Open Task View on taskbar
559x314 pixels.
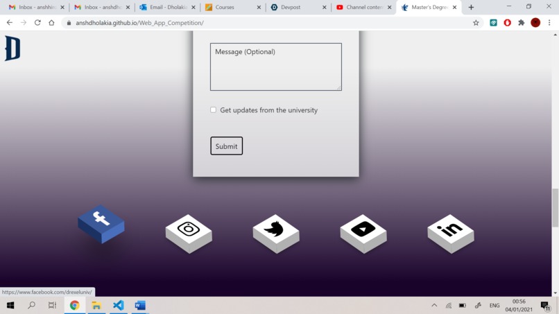click(53, 306)
